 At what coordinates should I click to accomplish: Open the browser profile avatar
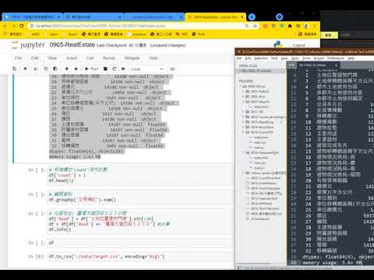point(306,26)
